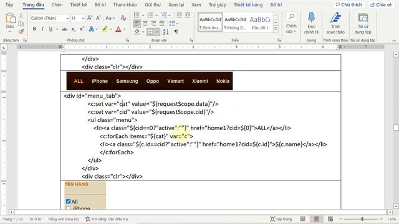
Task: Select the Bình thường style
Action: tap(210, 22)
